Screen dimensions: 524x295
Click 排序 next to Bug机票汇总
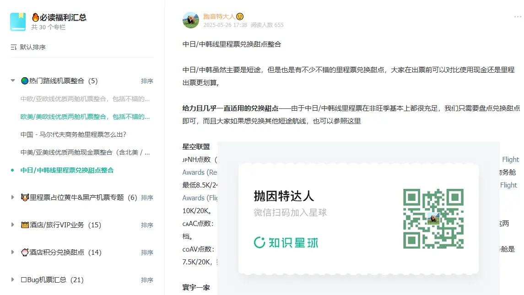147,280
